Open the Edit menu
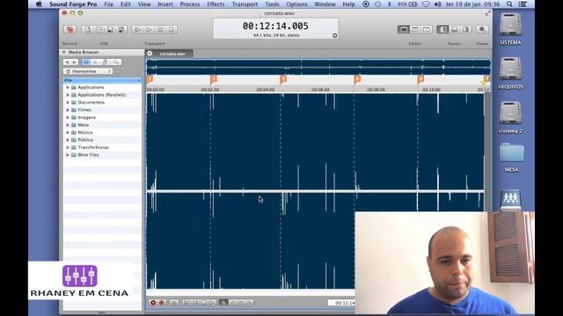This screenshot has height=316, width=563. coord(126,4)
